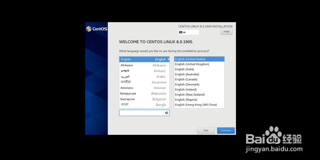Select Arabic in the language list
This screenshot has width=320, height=160.
tap(144, 76)
